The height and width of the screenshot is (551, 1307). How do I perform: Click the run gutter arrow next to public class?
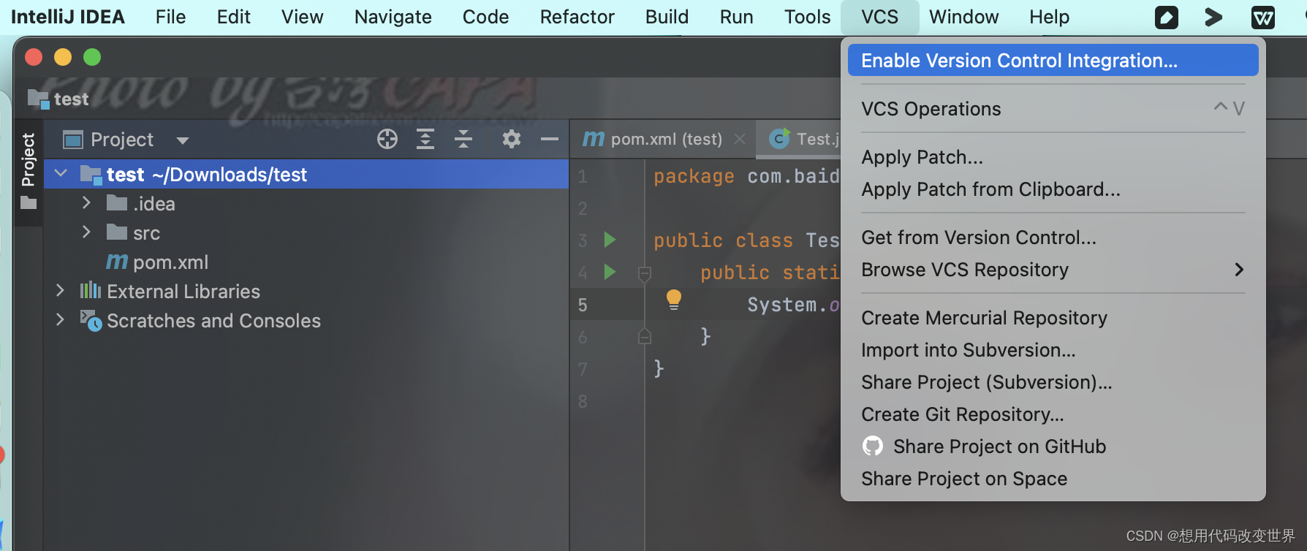(x=610, y=240)
